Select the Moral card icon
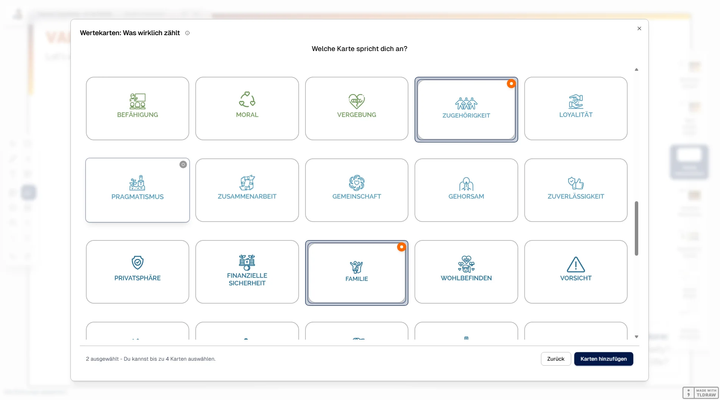720x400 pixels. (247, 100)
